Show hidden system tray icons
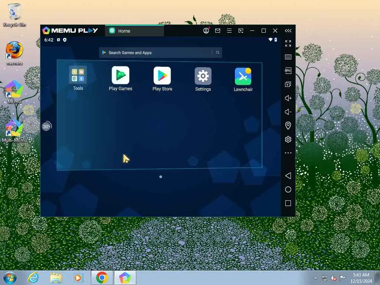The image size is (380, 285). pos(315,278)
